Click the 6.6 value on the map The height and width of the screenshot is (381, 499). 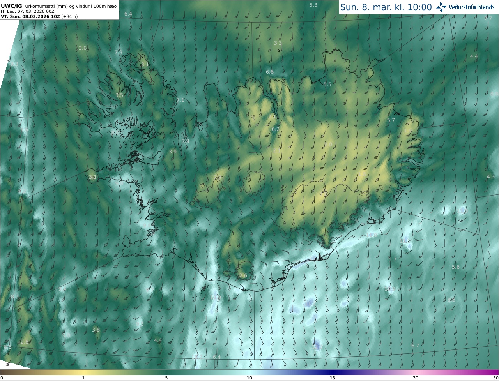(x=270, y=72)
